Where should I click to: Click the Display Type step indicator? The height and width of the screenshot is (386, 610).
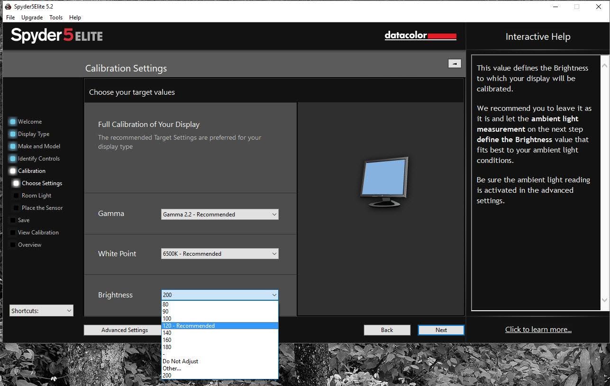point(13,134)
